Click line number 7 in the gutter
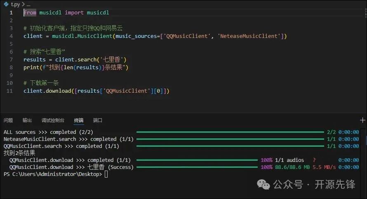Image resolution: width=367 pixels, height=199 pixels. coord(11,59)
